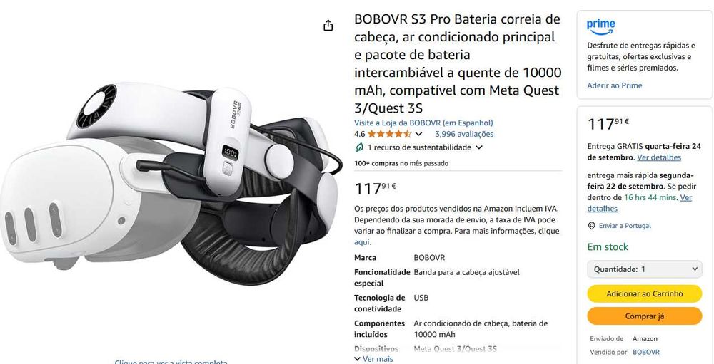Image resolution: width=714 pixels, height=364 pixels.
Task: Click the BOBOVR seller link
Action: pos(645,352)
